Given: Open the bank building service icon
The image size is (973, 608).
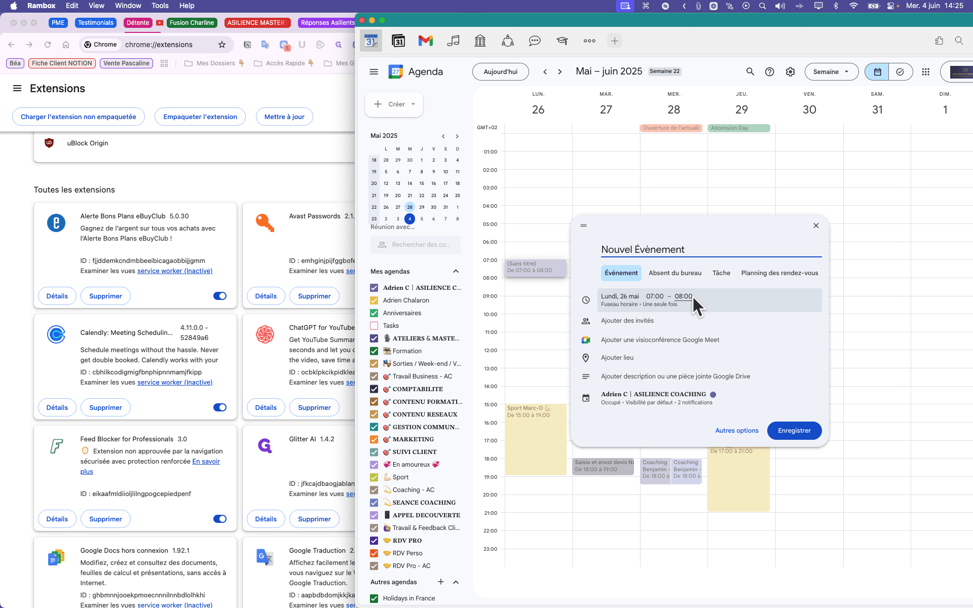Looking at the screenshot, I should 480,41.
